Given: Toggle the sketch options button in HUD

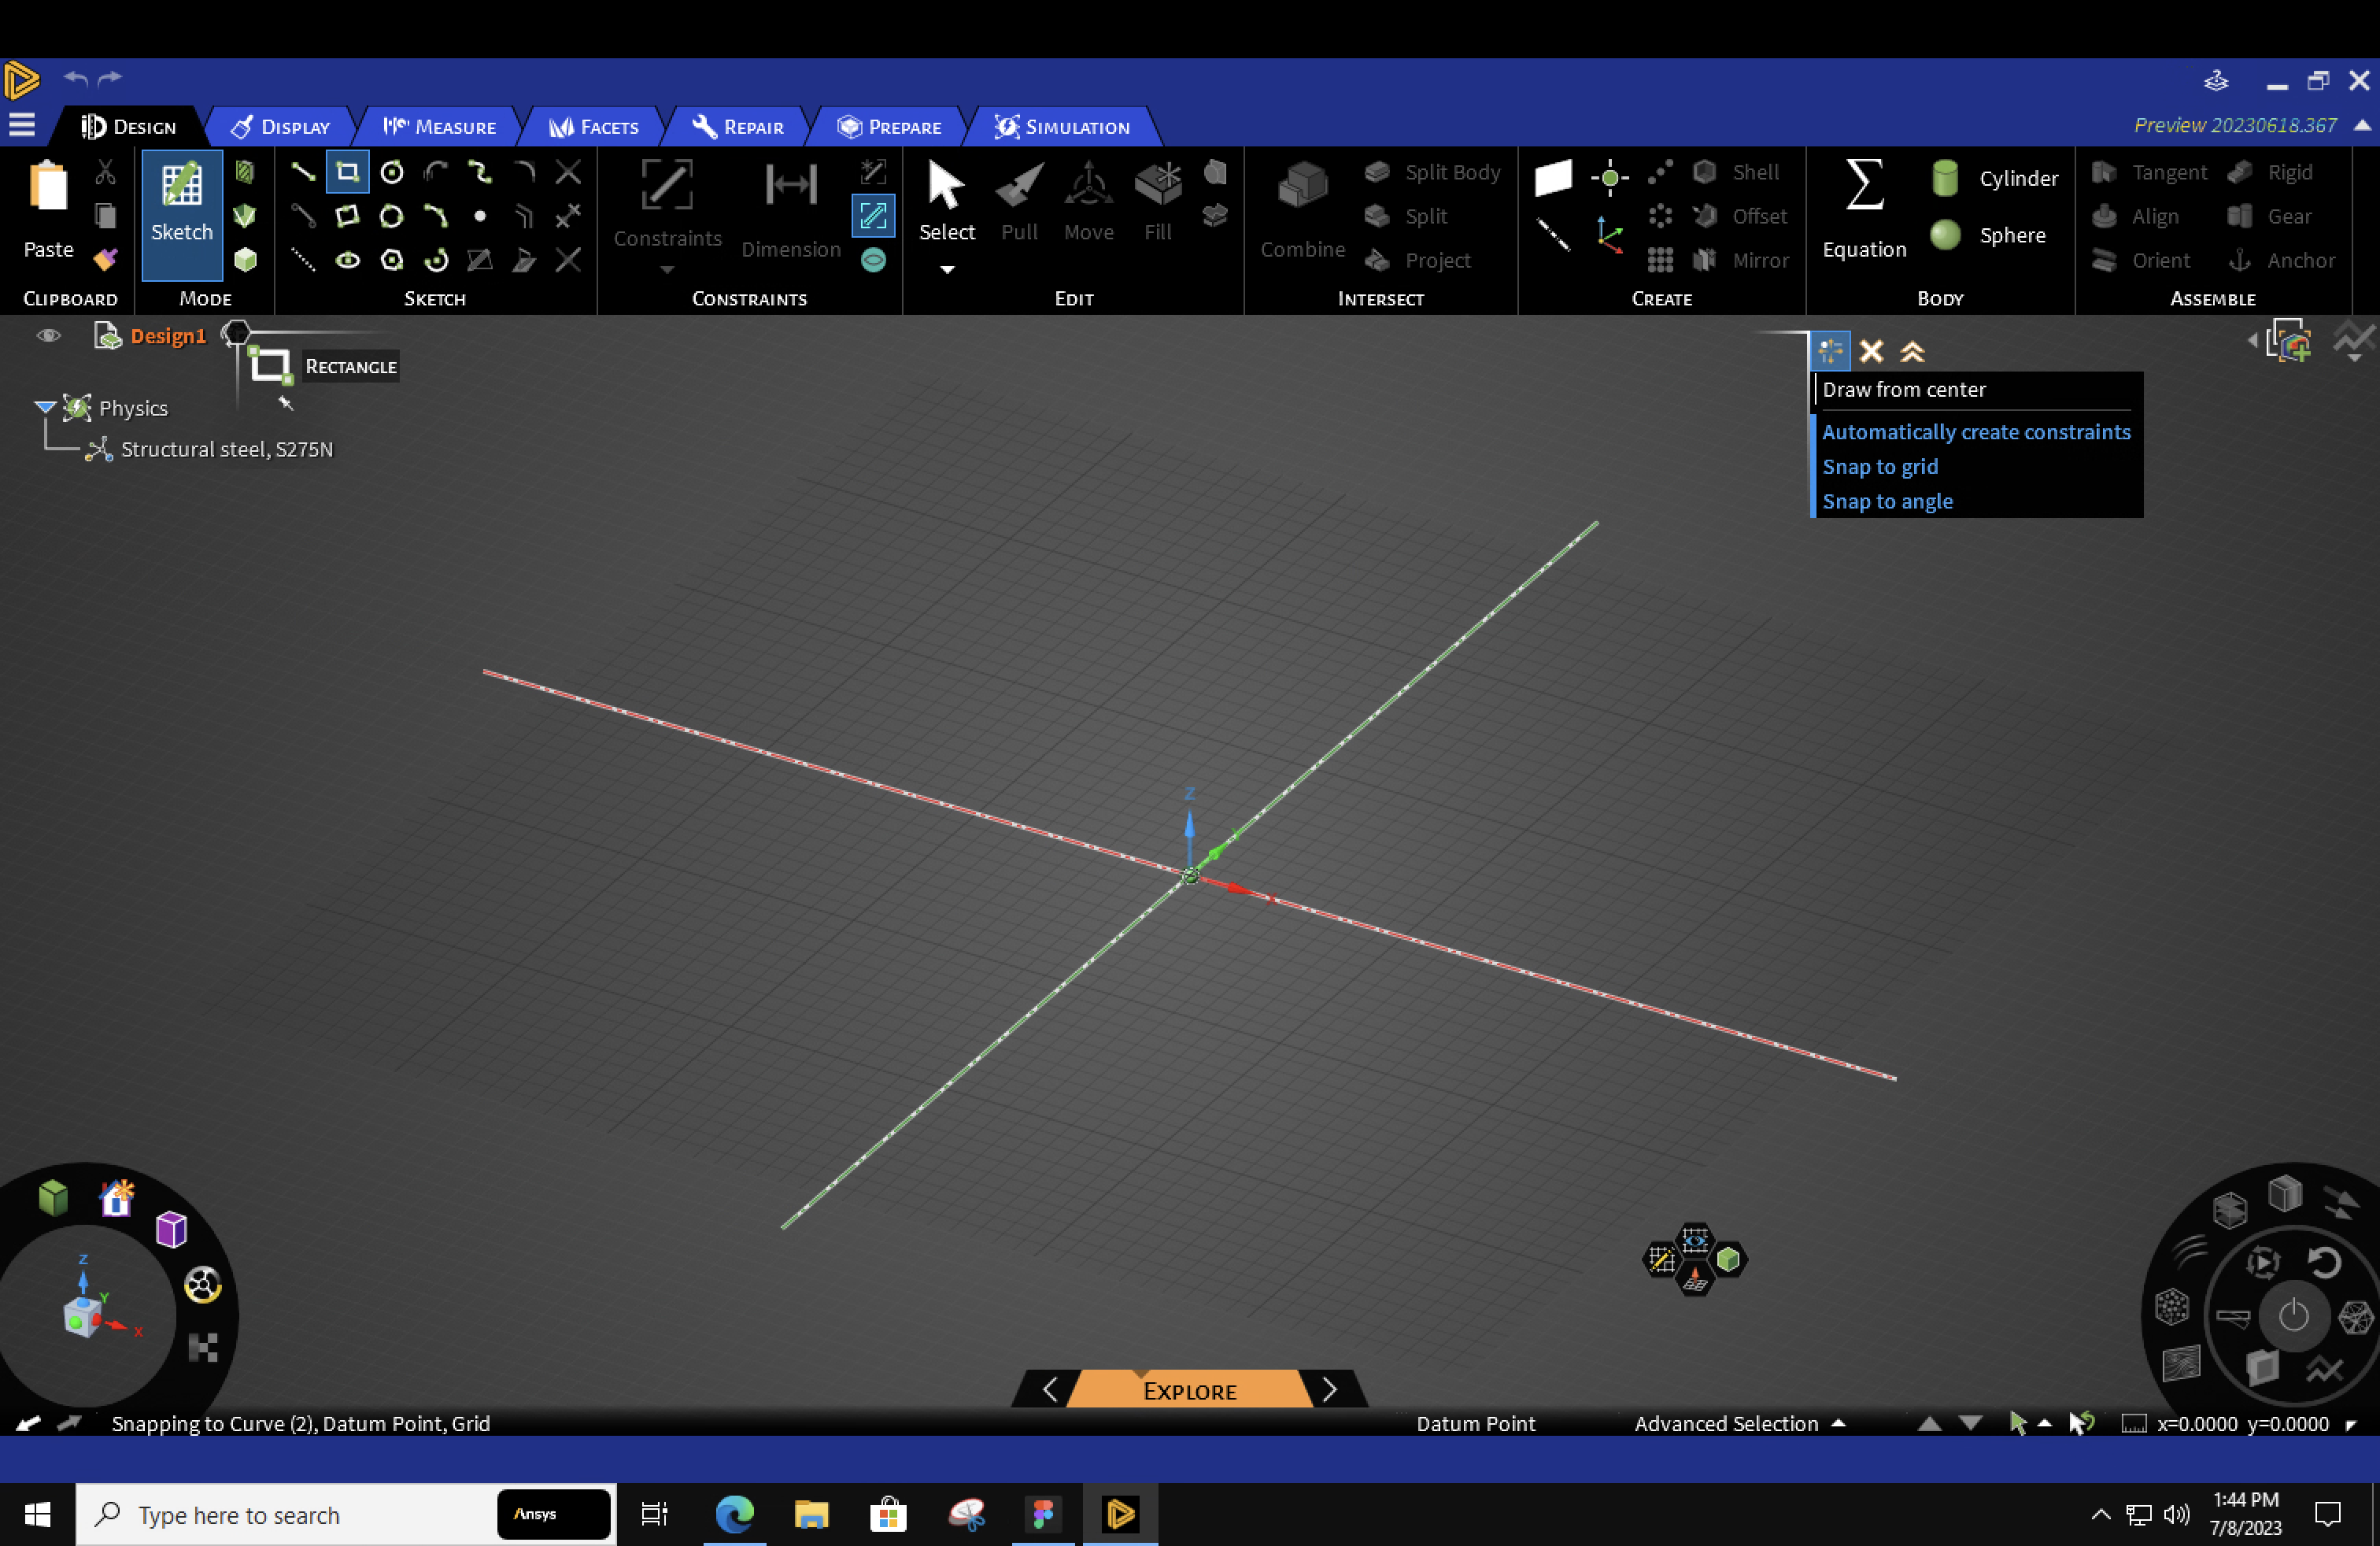Looking at the screenshot, I should click(1830, 351).
